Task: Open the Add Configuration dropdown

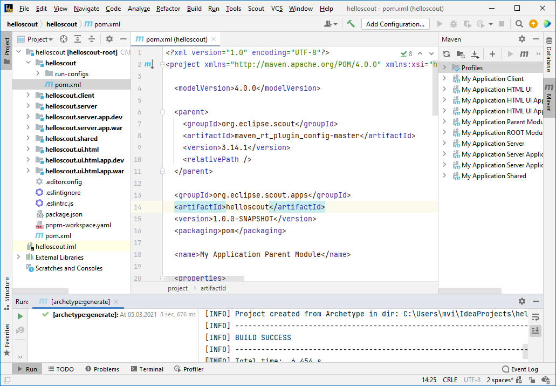Action: pyautogui.click(x=395, y=24)
